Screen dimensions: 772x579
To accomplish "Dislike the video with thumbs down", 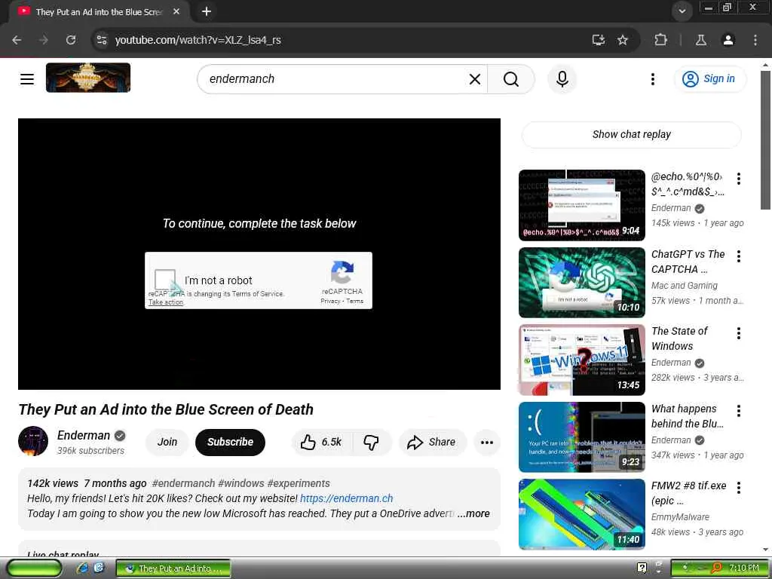I will tap(371, 442).
